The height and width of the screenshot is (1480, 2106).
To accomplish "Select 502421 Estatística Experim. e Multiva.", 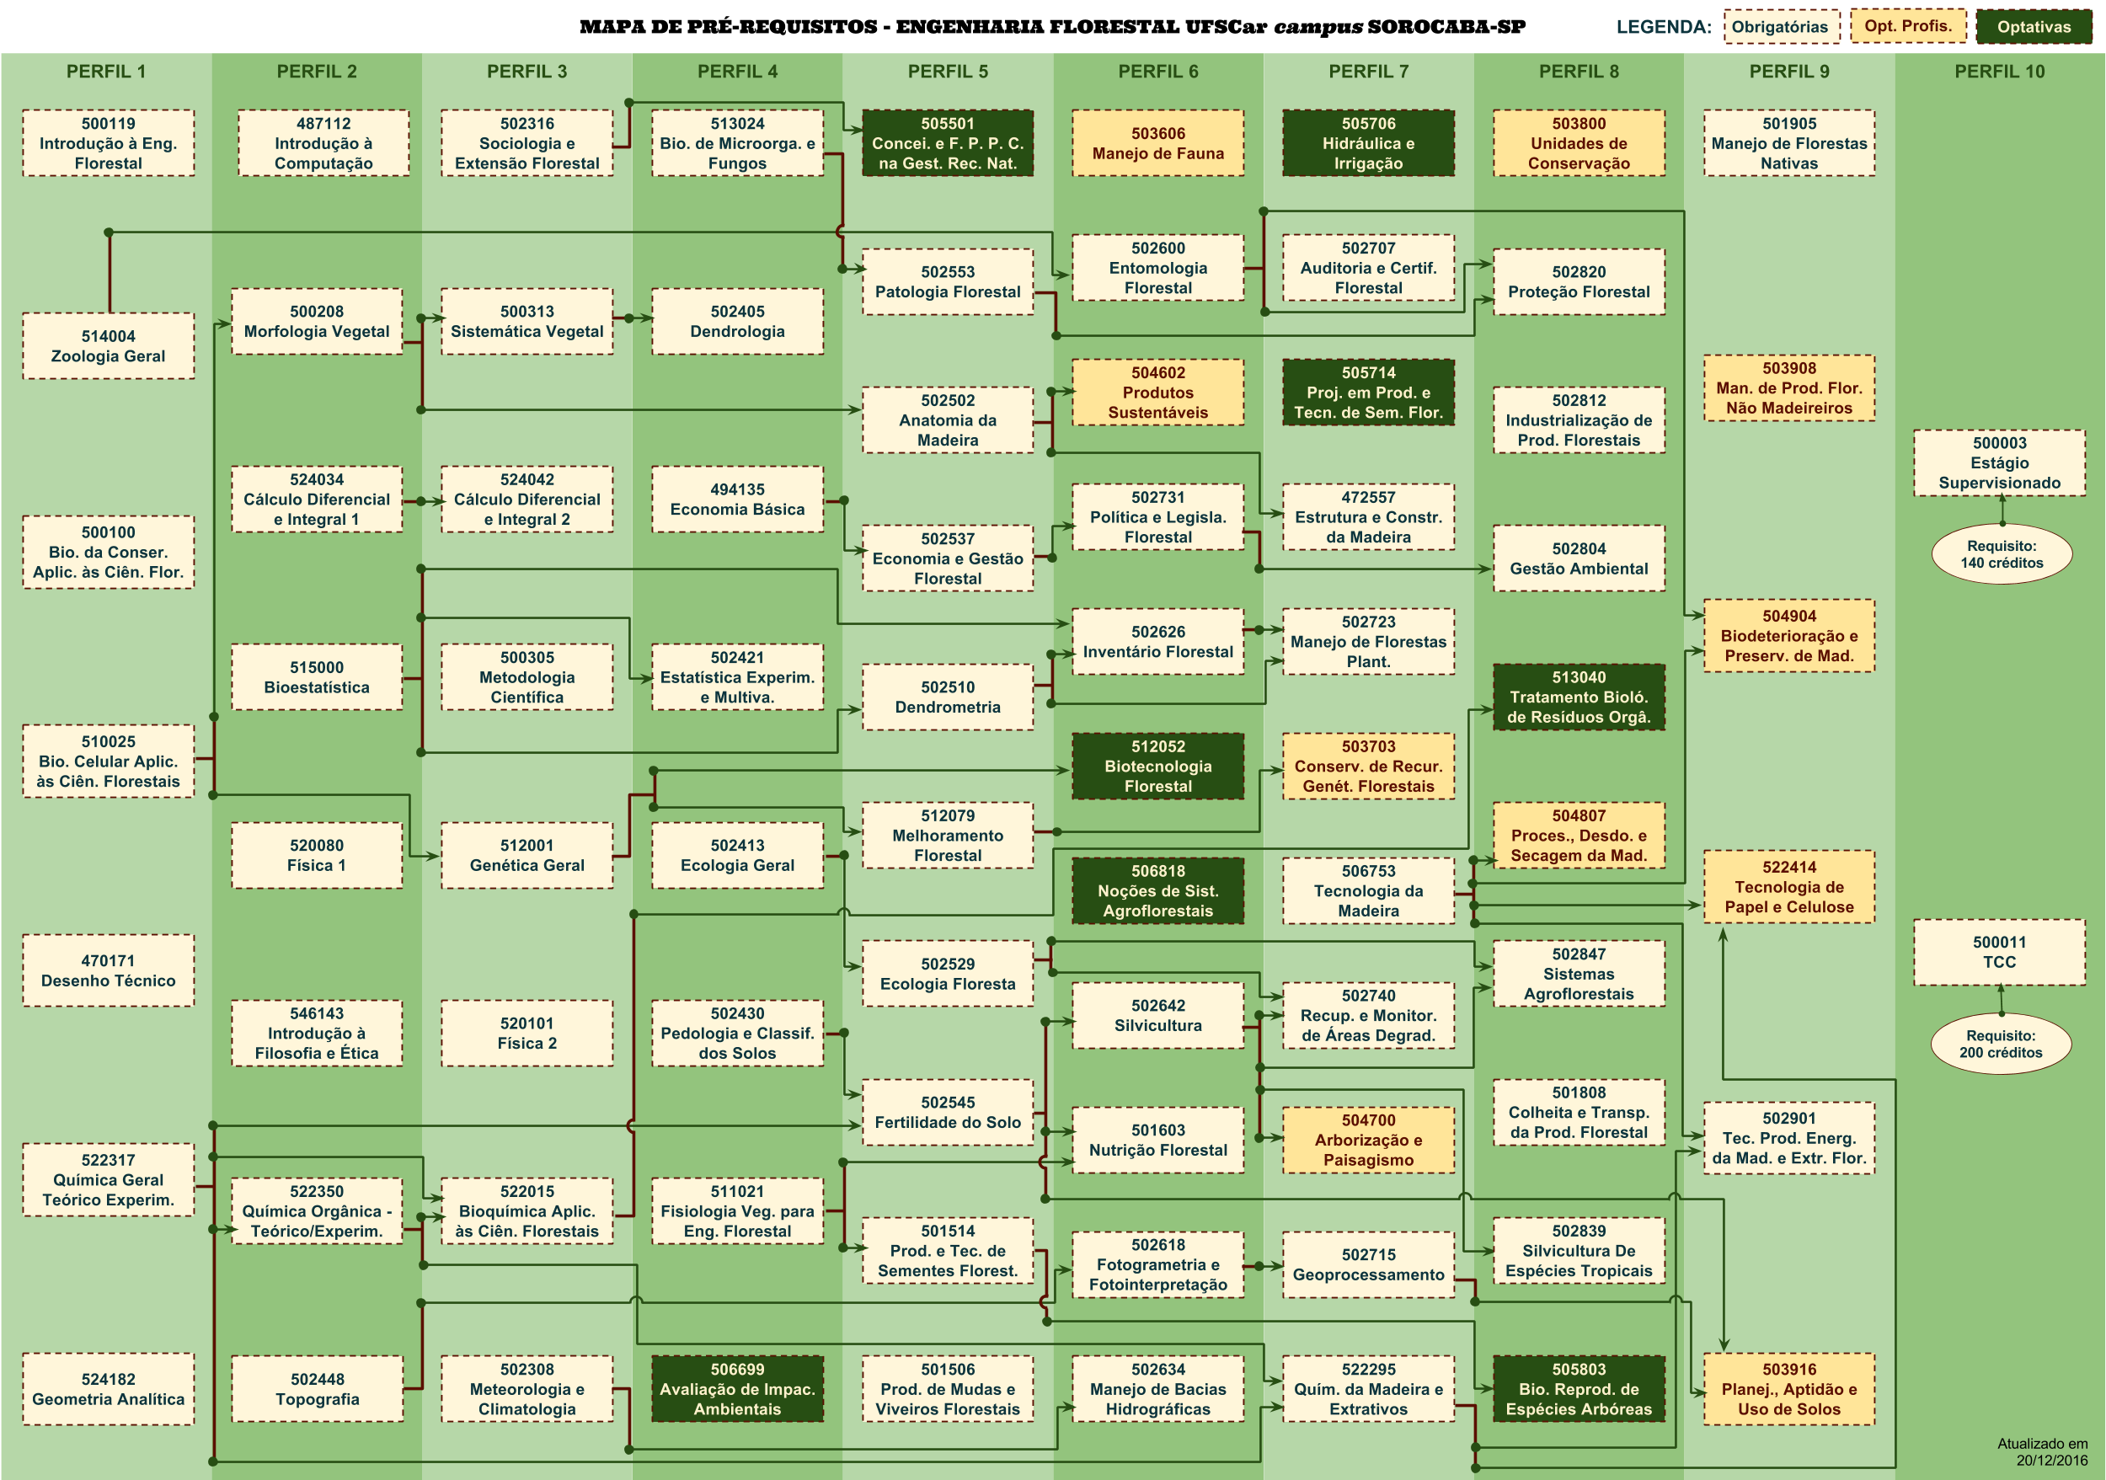I will click(737, 676).
